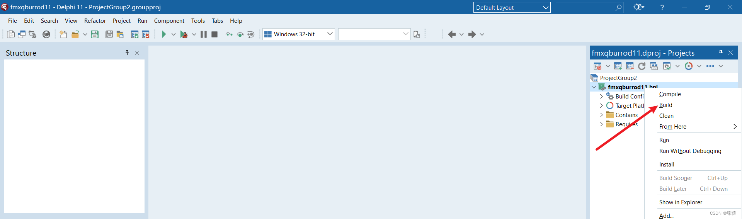
Task: Click the green Run arrow icon
Action: pyautogui.click(x=164, y=34)
